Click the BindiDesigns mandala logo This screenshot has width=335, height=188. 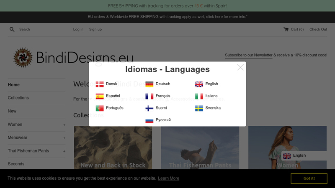(23, 58)
